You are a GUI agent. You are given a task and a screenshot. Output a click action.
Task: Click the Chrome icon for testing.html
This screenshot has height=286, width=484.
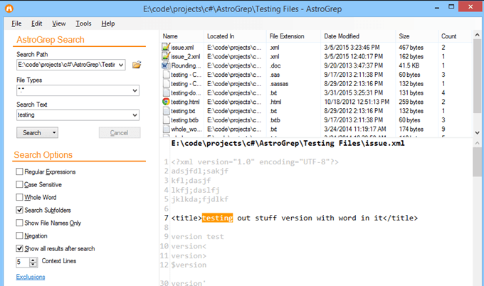pyautogui.click(x=166, y=102)
